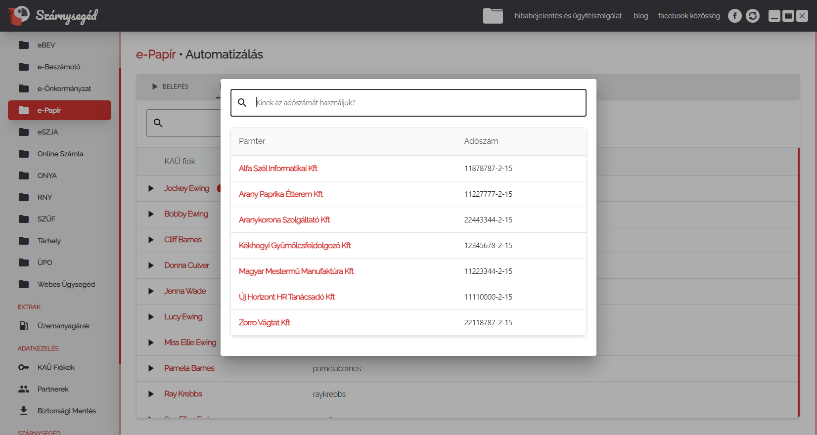Expand the BELÉPÉS section
The image size is (817, 435).
[x=155, y=87]
